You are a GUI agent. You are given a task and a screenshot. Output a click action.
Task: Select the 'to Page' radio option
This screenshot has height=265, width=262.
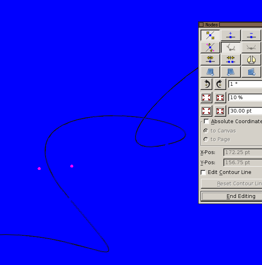pyautogui.click(x=206, y=139)
